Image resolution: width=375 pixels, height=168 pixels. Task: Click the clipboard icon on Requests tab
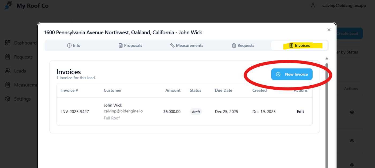pyautogui.click(x=234, y=45)
